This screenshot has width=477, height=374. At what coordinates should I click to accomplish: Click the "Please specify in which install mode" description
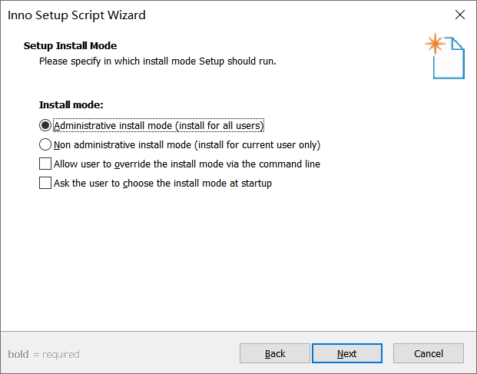pyautogui.click(x=157, y=61)
